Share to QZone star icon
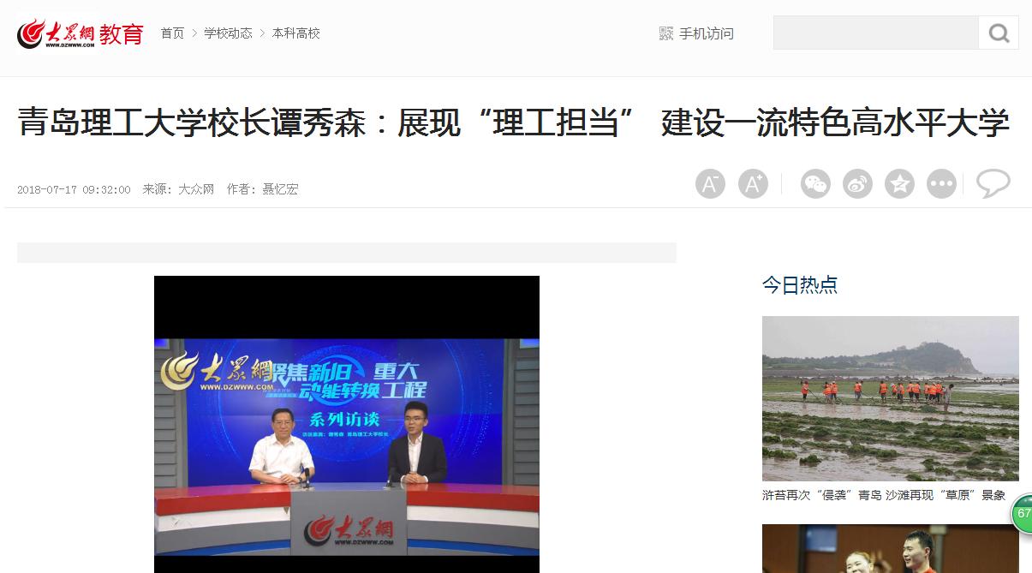 tap(899, 184)
